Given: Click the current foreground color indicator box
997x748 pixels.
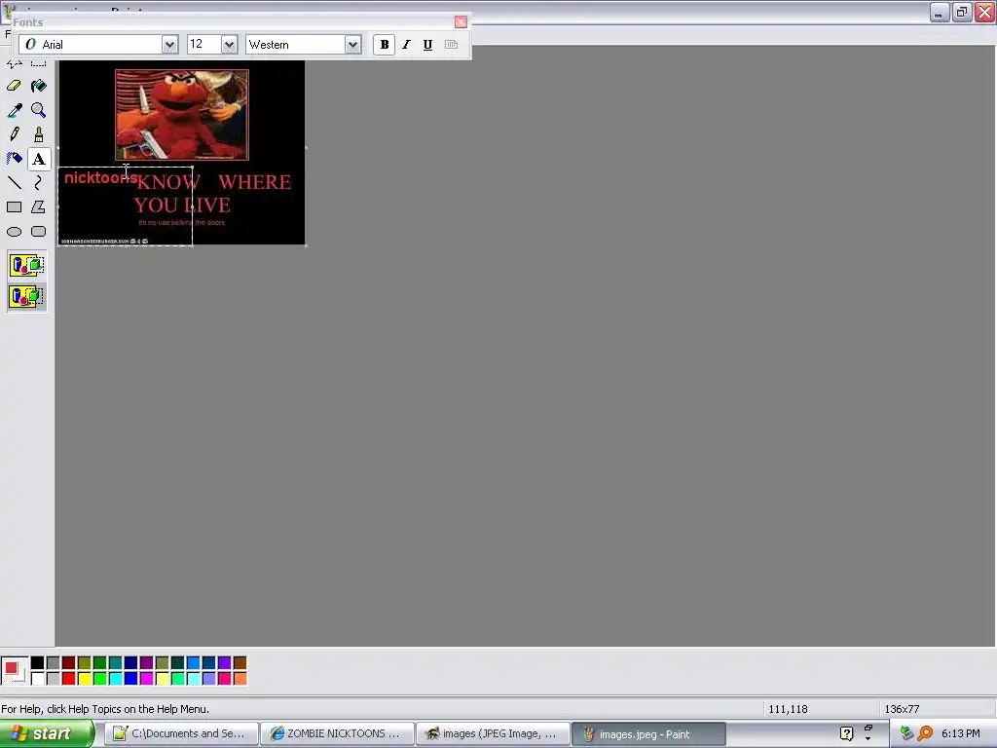Looking at the screenshot, I should [x=11, y=668].
